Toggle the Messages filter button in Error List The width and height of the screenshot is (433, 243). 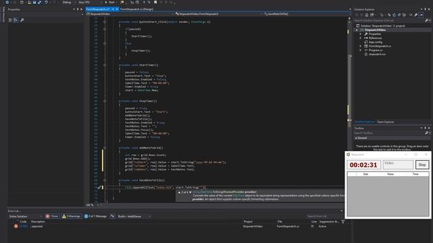95,216
